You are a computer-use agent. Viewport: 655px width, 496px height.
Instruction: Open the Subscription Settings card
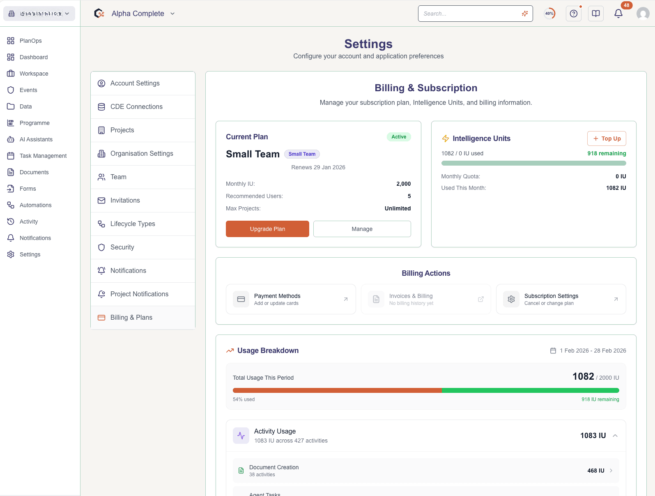(561, 299)
